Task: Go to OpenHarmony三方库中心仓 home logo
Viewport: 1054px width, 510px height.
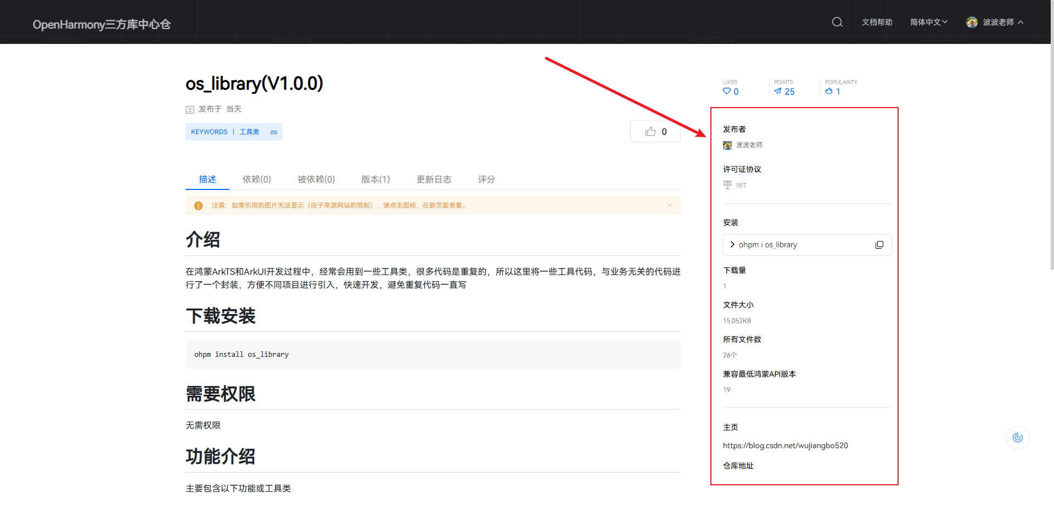Action: tap(102, 24)
